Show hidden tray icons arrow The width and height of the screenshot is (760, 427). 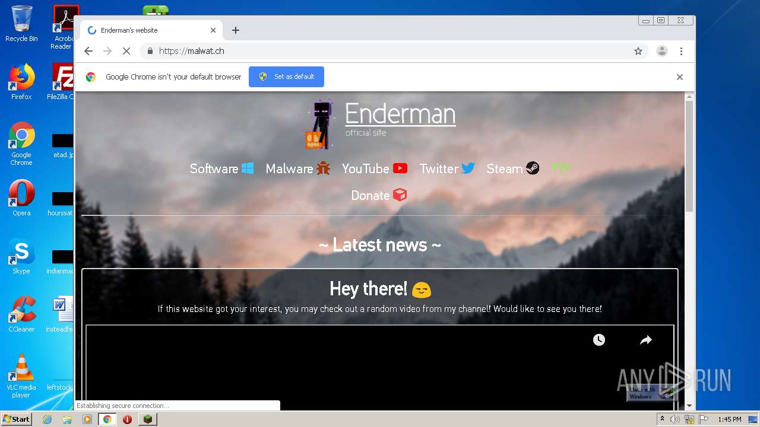coord(663,419)
